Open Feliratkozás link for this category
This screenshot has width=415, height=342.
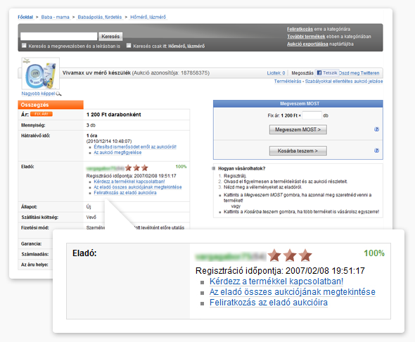300,29
